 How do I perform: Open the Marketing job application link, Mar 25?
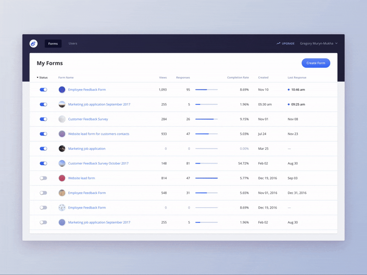tap(87, 148)
